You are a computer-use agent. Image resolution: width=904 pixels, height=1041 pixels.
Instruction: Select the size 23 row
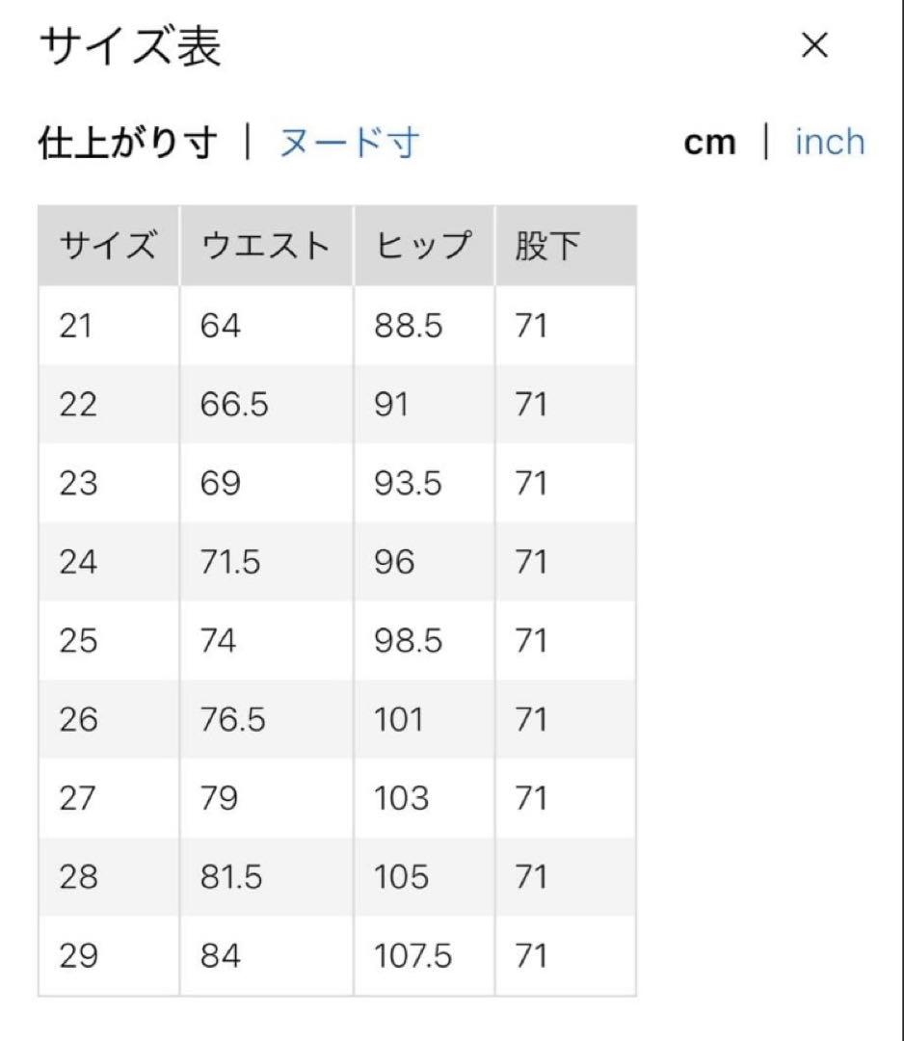(x=78, y=483)
